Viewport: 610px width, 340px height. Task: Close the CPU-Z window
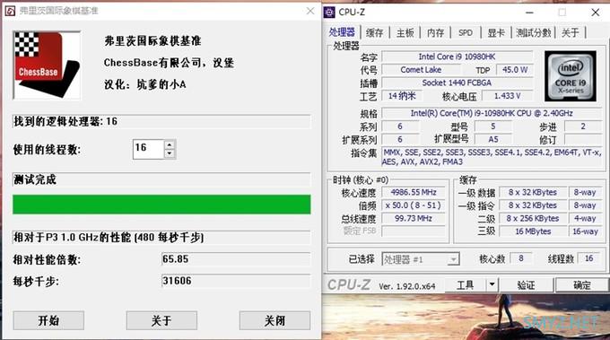[596, 13]
